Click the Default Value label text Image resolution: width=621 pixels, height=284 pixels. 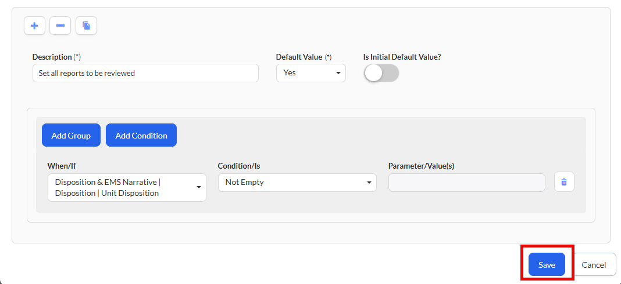tap(299, 57)
